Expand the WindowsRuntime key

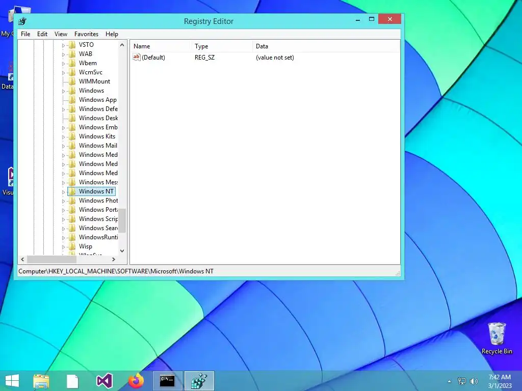[x=63, y=238]
